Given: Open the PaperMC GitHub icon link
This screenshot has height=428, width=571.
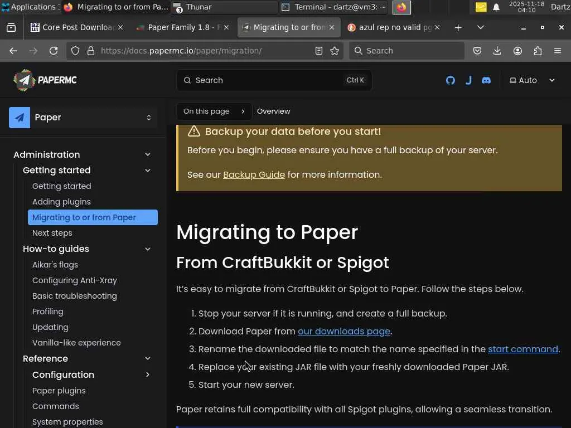Looking at the screenshot, I should pos(451,80).
